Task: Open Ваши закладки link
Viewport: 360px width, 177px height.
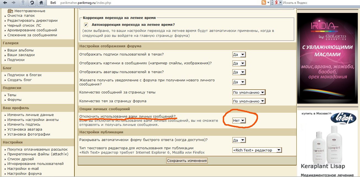Action: pos(21,55)
